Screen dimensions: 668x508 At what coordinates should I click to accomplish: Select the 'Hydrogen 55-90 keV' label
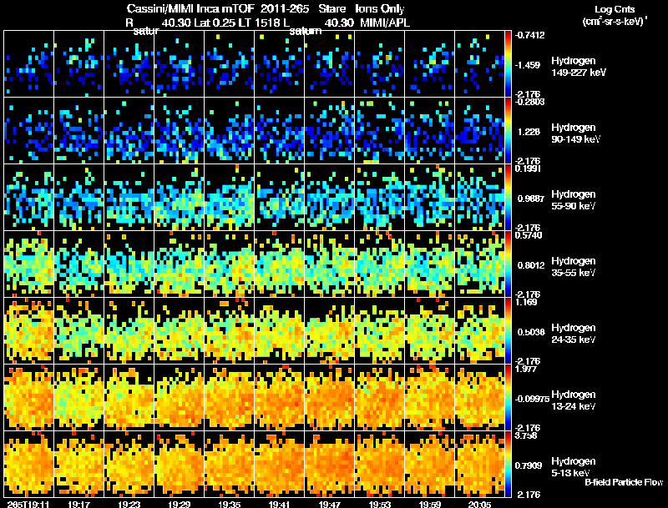pos(574,200)
